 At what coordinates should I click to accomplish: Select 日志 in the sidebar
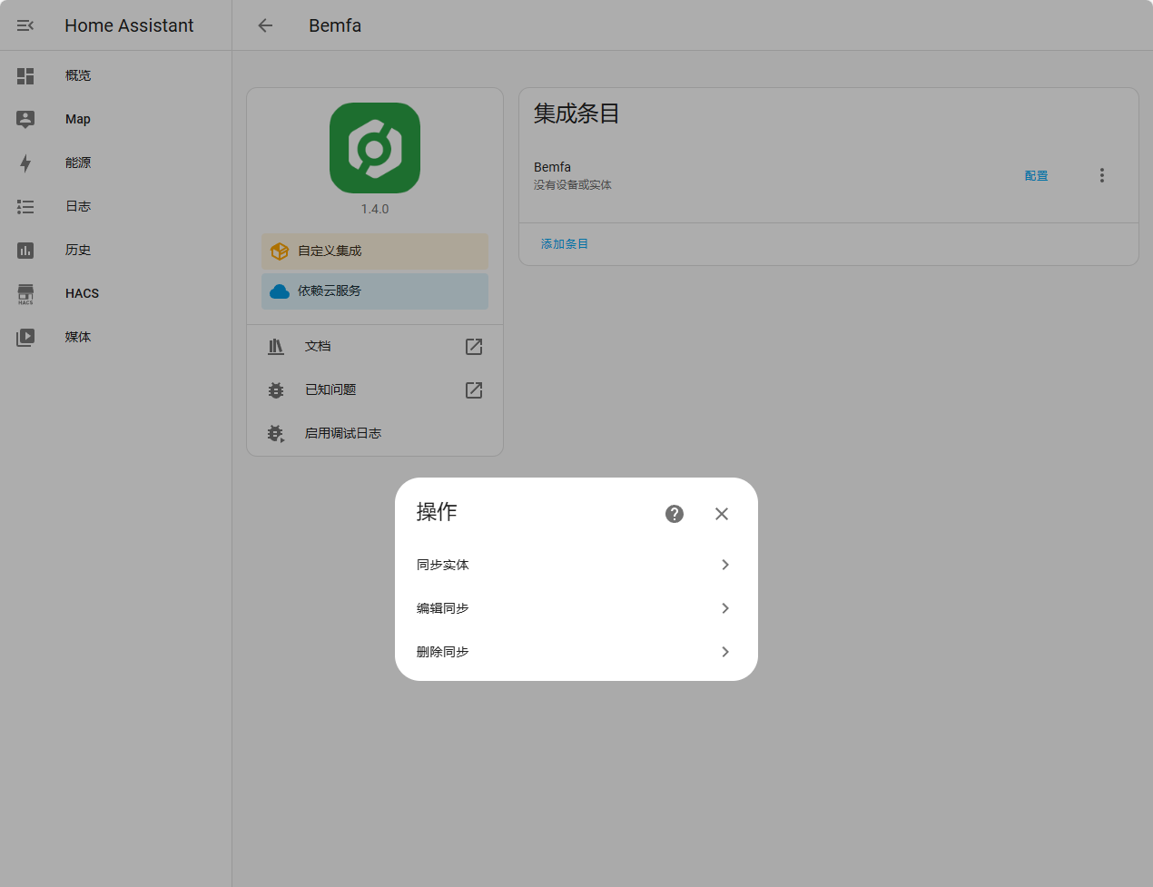pyautogui.click(x=78, y=207)
